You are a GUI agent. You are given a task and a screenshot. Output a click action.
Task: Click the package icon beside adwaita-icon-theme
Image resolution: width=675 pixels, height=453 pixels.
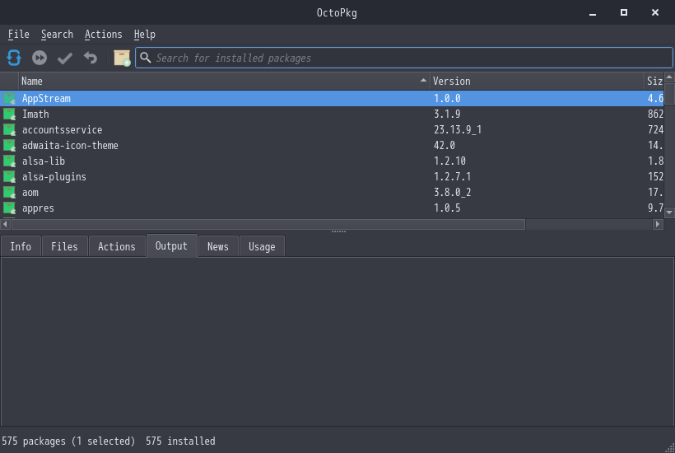(10, 146)
